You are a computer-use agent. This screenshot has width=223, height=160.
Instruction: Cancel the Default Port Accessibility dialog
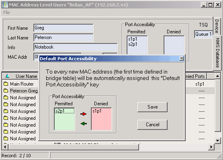click(x=152, y=125)
